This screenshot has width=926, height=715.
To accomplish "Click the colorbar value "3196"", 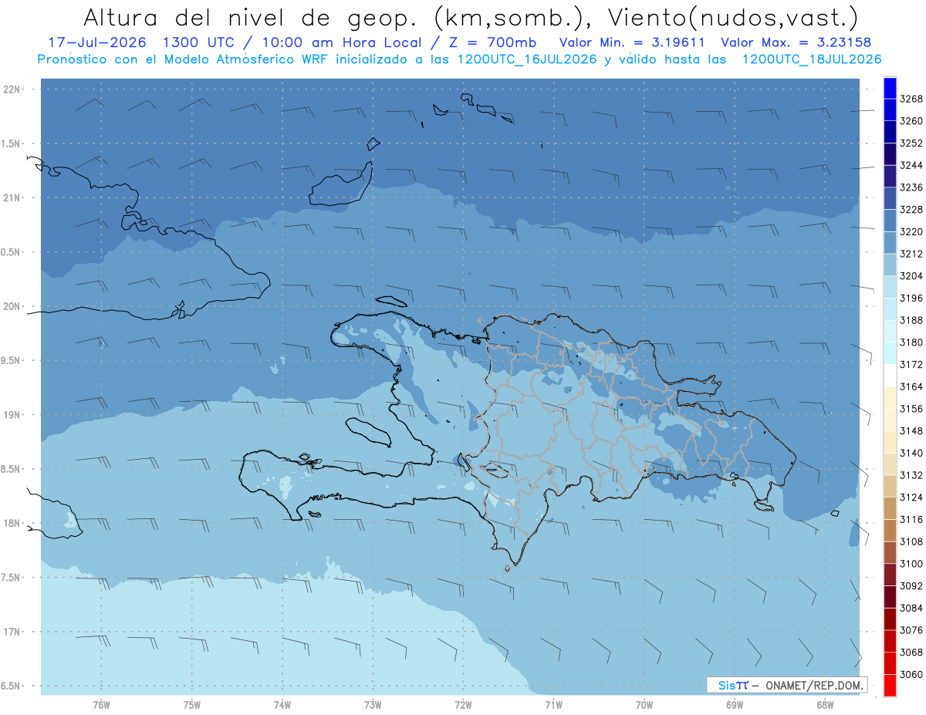I will [x=911, y=298].
